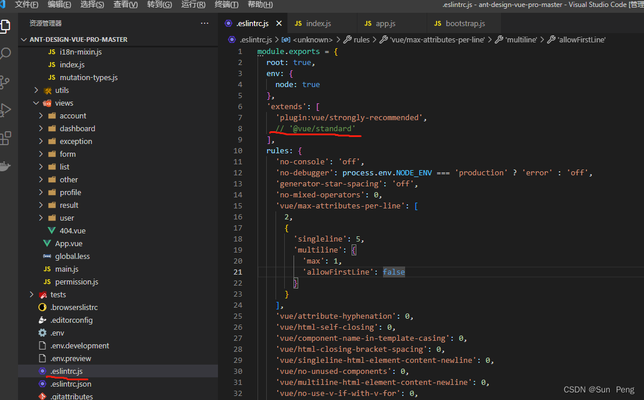The width and height of the screenshot is (644, 400).
Task: Close the .eslintrc.js editor tab
Action: pyautogui.click(x=279, y=24)
